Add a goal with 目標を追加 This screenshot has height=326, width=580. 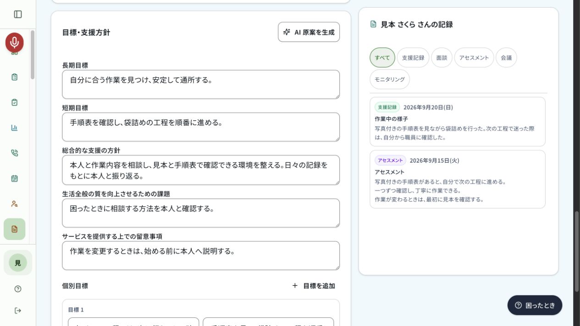[x=314, y=286]
